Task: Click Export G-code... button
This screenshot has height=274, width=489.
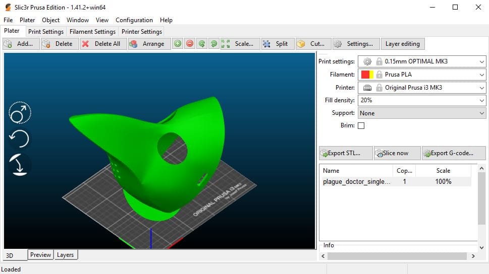Action: click(454, 153)
